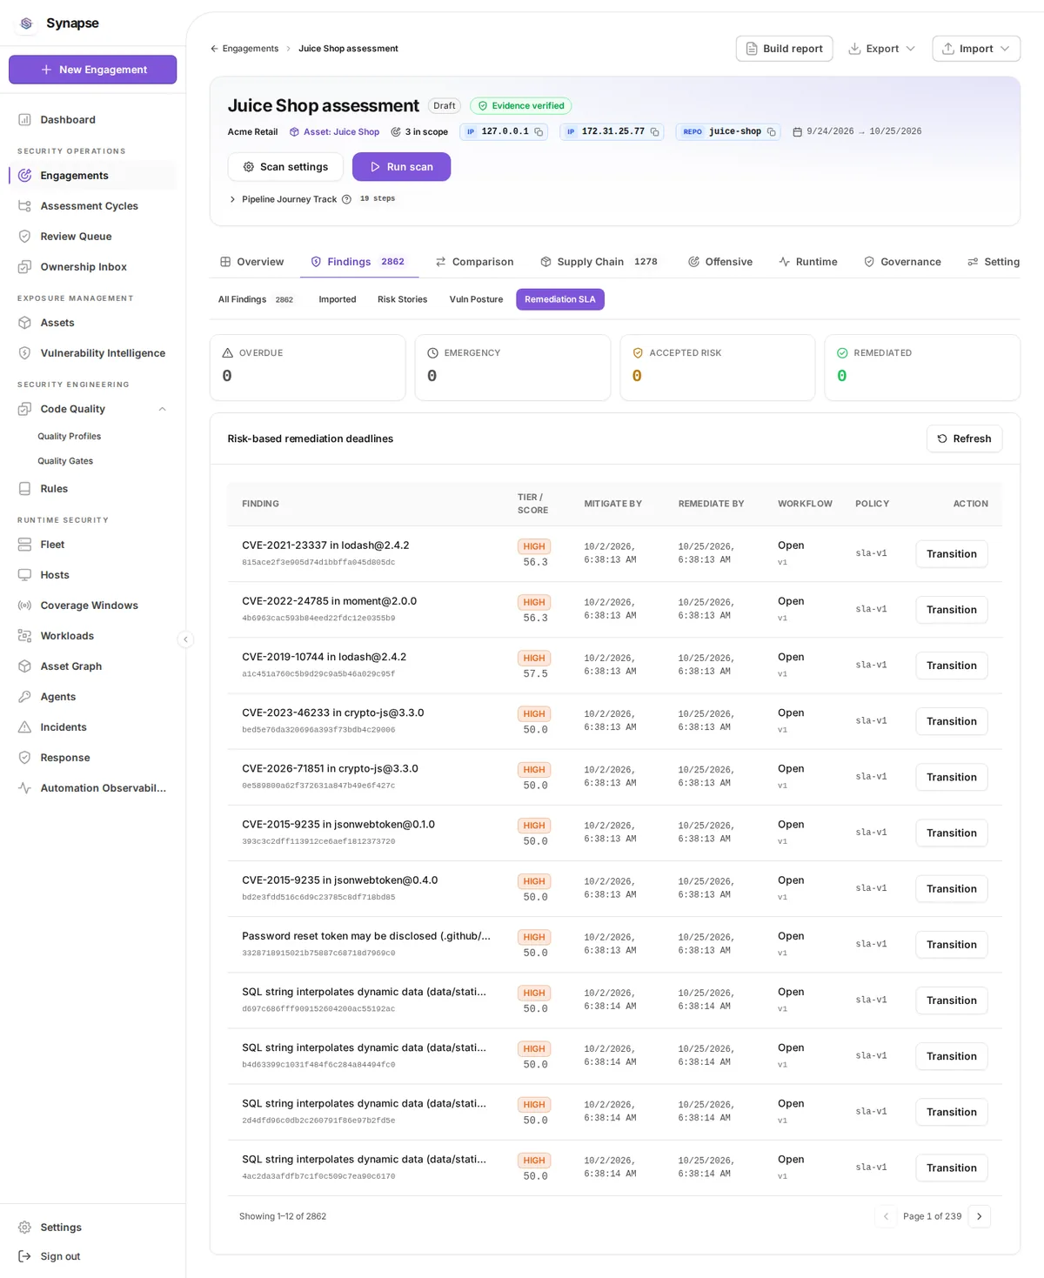Switch to the Comparison tab

[474, 262]
